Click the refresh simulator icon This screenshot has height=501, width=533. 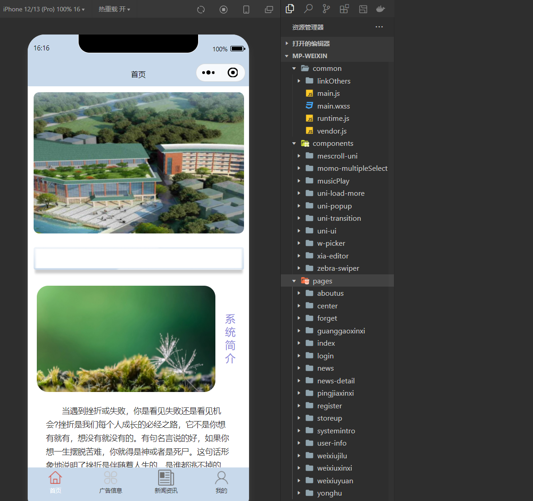pyautogui.click(x=201, y=10)
